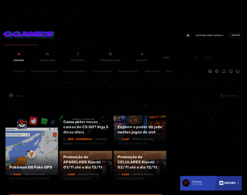Screen dimensions: 247x195
Task: Open Load author on CELULARES Xiaomi post
Action: 125,174
